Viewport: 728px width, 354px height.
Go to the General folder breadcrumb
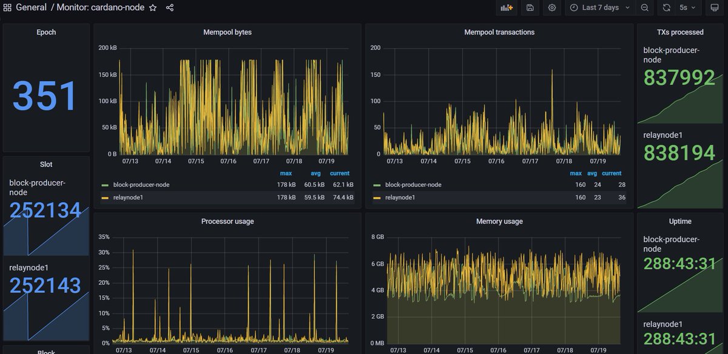point(31,8)
